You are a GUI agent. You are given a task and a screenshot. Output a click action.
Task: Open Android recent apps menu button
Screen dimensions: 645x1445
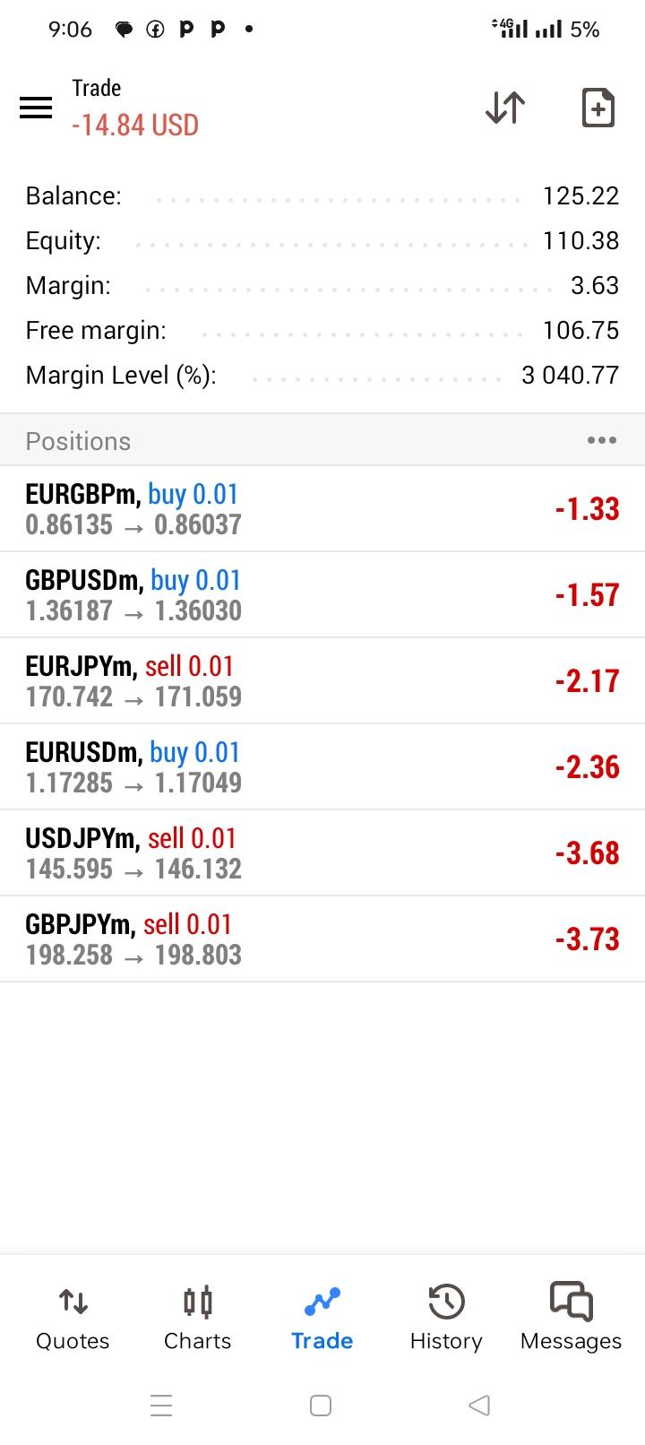tap(161, 1405)
